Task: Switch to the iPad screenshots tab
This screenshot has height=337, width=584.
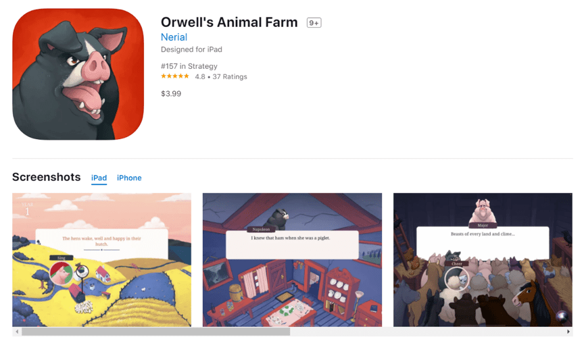Action: point(99,178)
